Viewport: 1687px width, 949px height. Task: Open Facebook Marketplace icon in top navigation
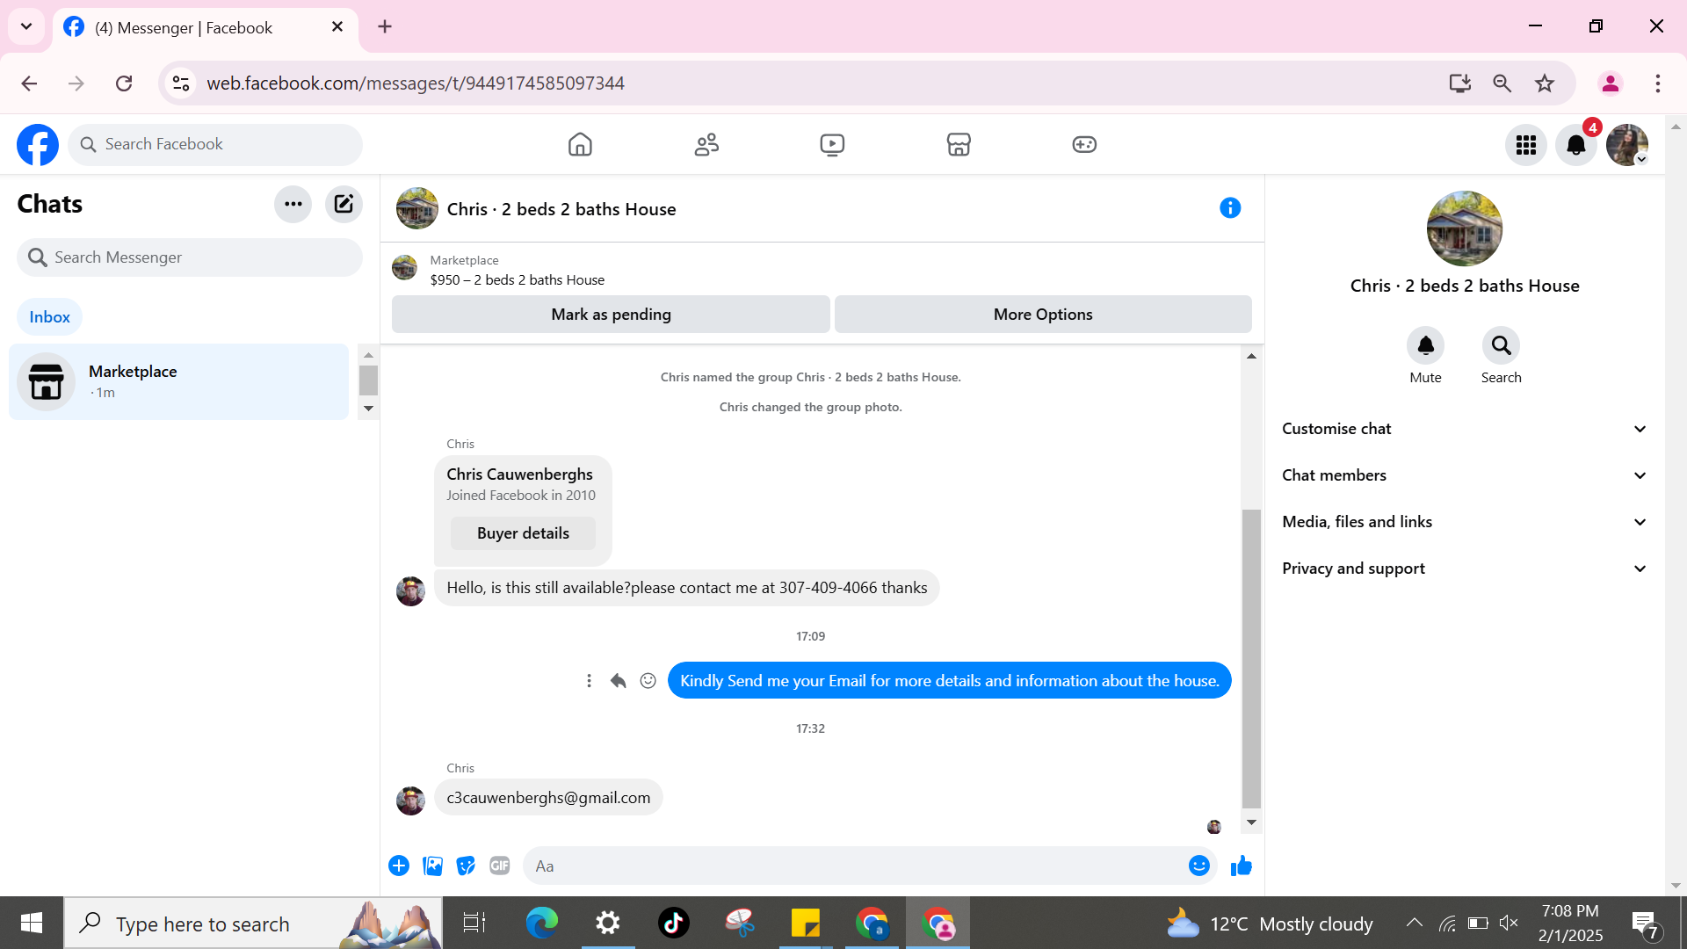pyautogui.click(x=959, y=144)
